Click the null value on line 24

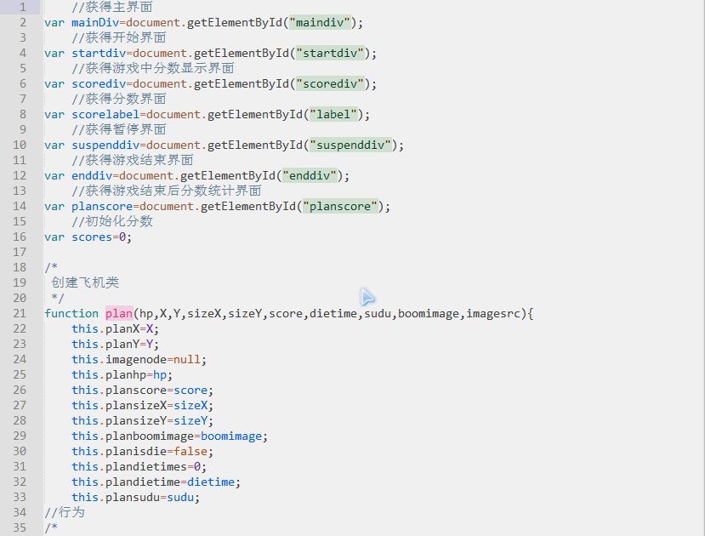point(186,359)
